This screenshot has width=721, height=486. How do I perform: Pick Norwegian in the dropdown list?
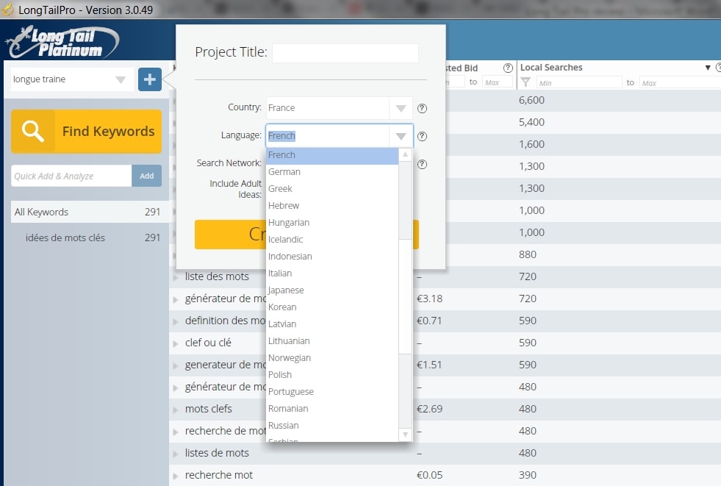tap(332, 358)
